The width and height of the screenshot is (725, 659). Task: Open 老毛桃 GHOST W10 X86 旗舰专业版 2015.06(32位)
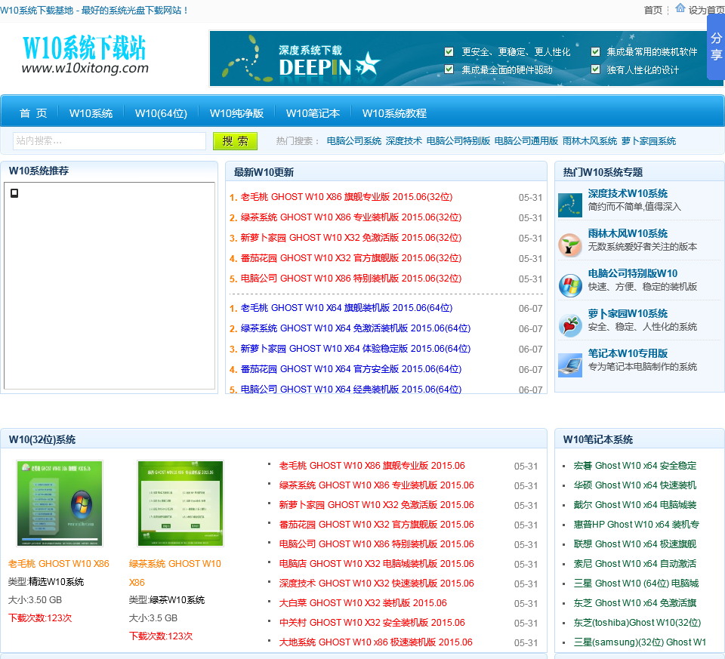(347, 197)
